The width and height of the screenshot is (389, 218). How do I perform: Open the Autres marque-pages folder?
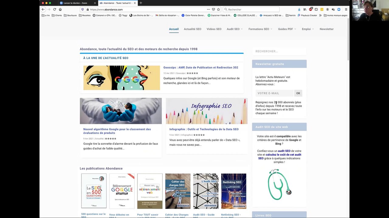pyautogui.click(x=336, y=15)
